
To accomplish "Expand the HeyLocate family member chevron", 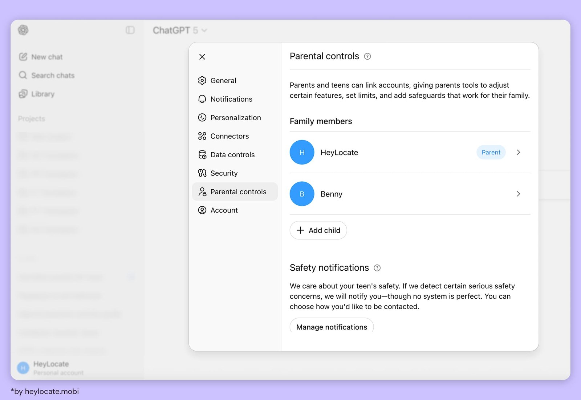I will point(519,152).
